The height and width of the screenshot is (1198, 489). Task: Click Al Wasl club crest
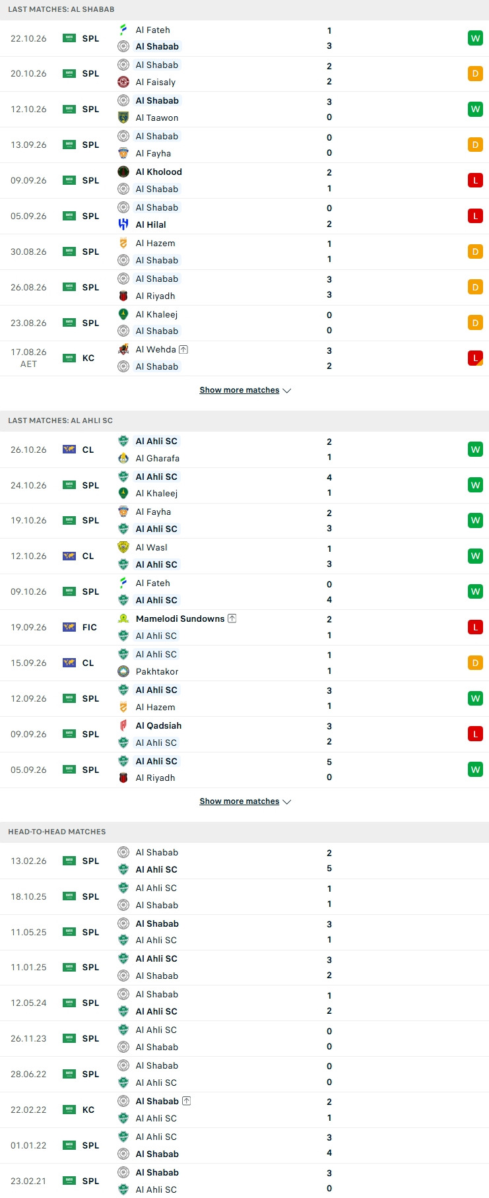point(123,547)
